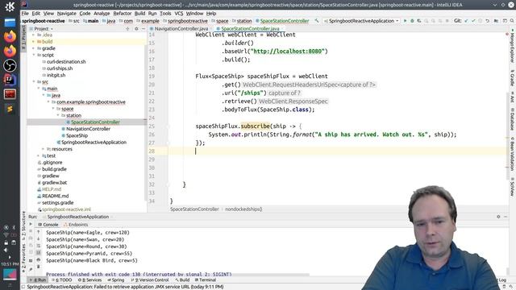Click line 25 gutter number
Viewport: 516px width, 290px height.
152,126
